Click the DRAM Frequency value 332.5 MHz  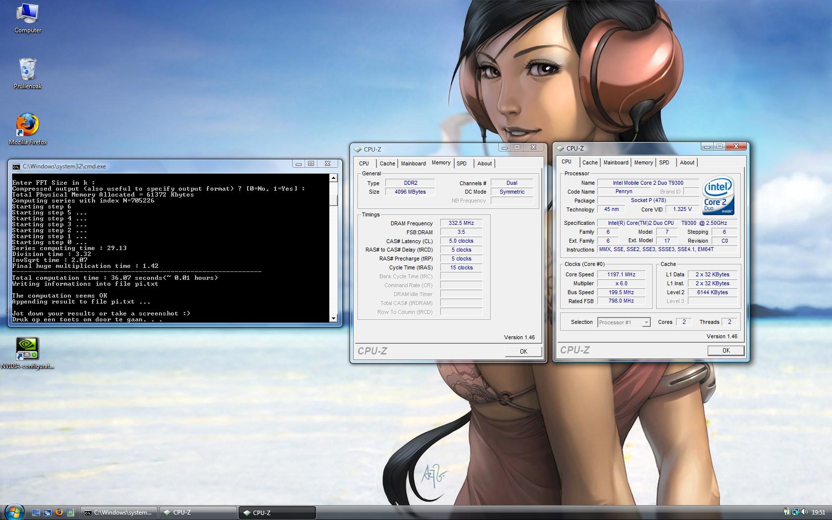[461, 223]
